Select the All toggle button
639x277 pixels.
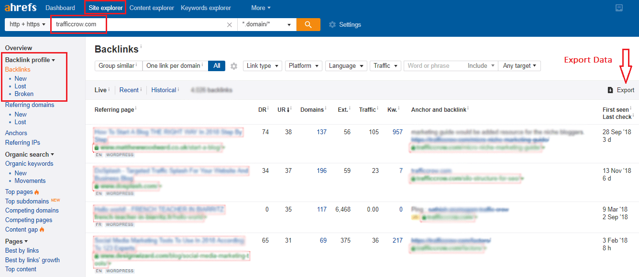point(217,66)
